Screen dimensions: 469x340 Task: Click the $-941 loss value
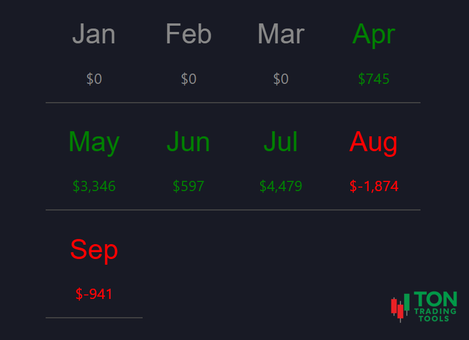coord(94,294)
